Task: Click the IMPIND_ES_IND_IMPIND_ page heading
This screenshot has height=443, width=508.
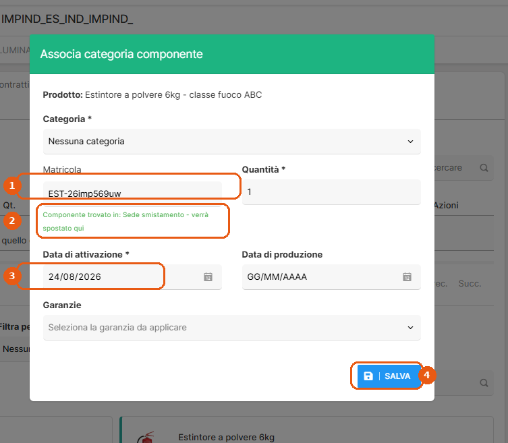Action: tap(67, 19)
